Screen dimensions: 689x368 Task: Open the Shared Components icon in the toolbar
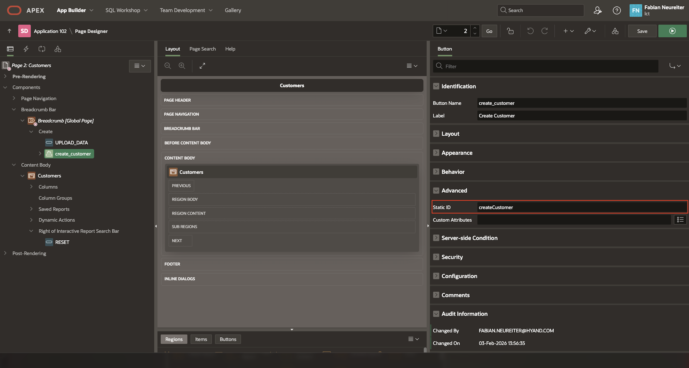[x=615, y=31]
